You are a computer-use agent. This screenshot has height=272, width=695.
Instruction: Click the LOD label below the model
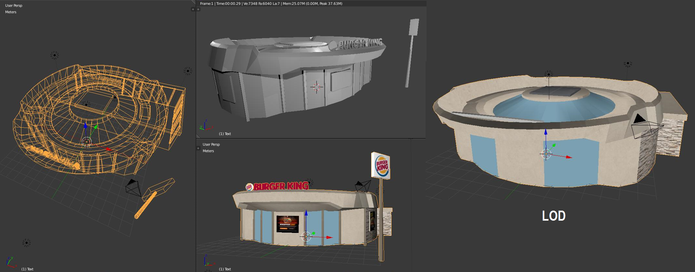(x=553, y=216)
